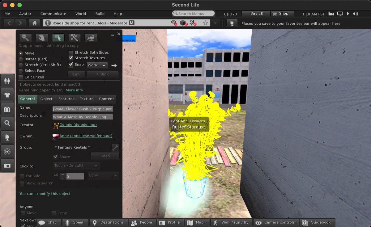The width and height of the screenshot is (371, 227).
Task: Enable the Edit linked checkbox
Action: [x=21, y=77]
